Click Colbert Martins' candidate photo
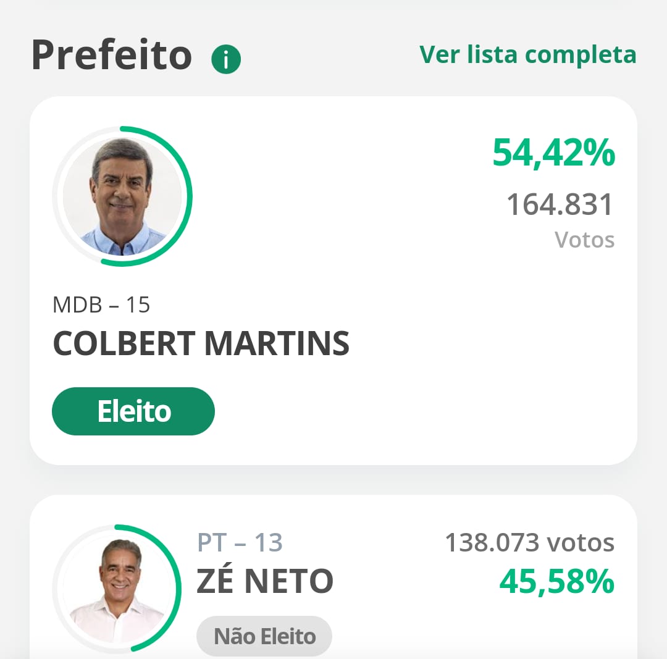667x659 pixels. pos(122,196)
